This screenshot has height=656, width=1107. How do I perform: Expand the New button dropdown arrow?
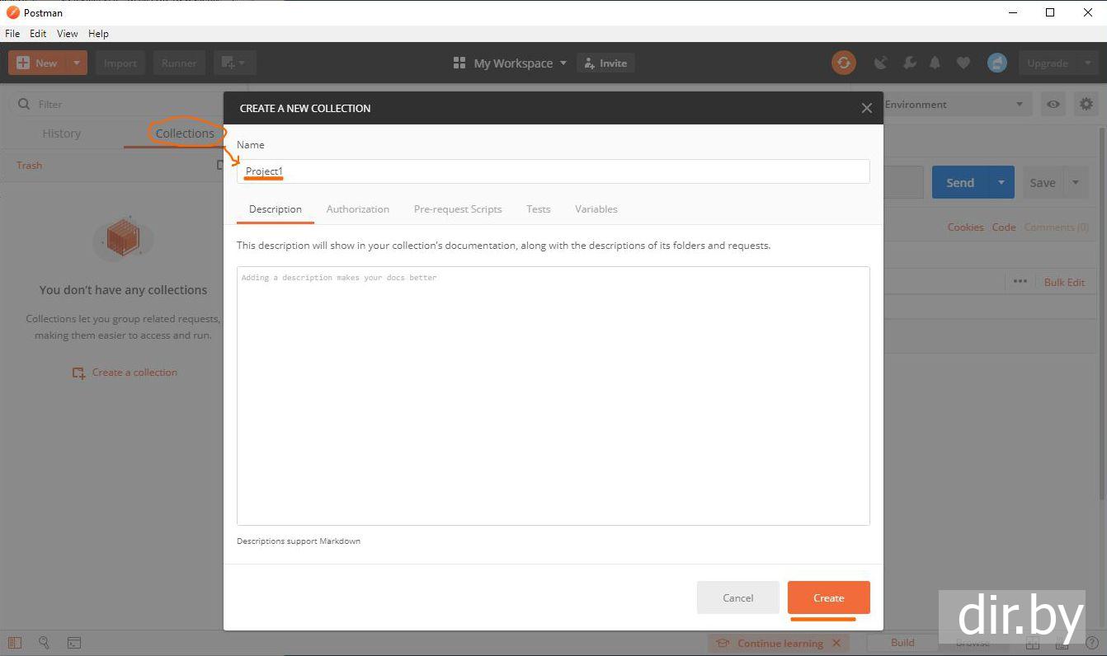77,63
